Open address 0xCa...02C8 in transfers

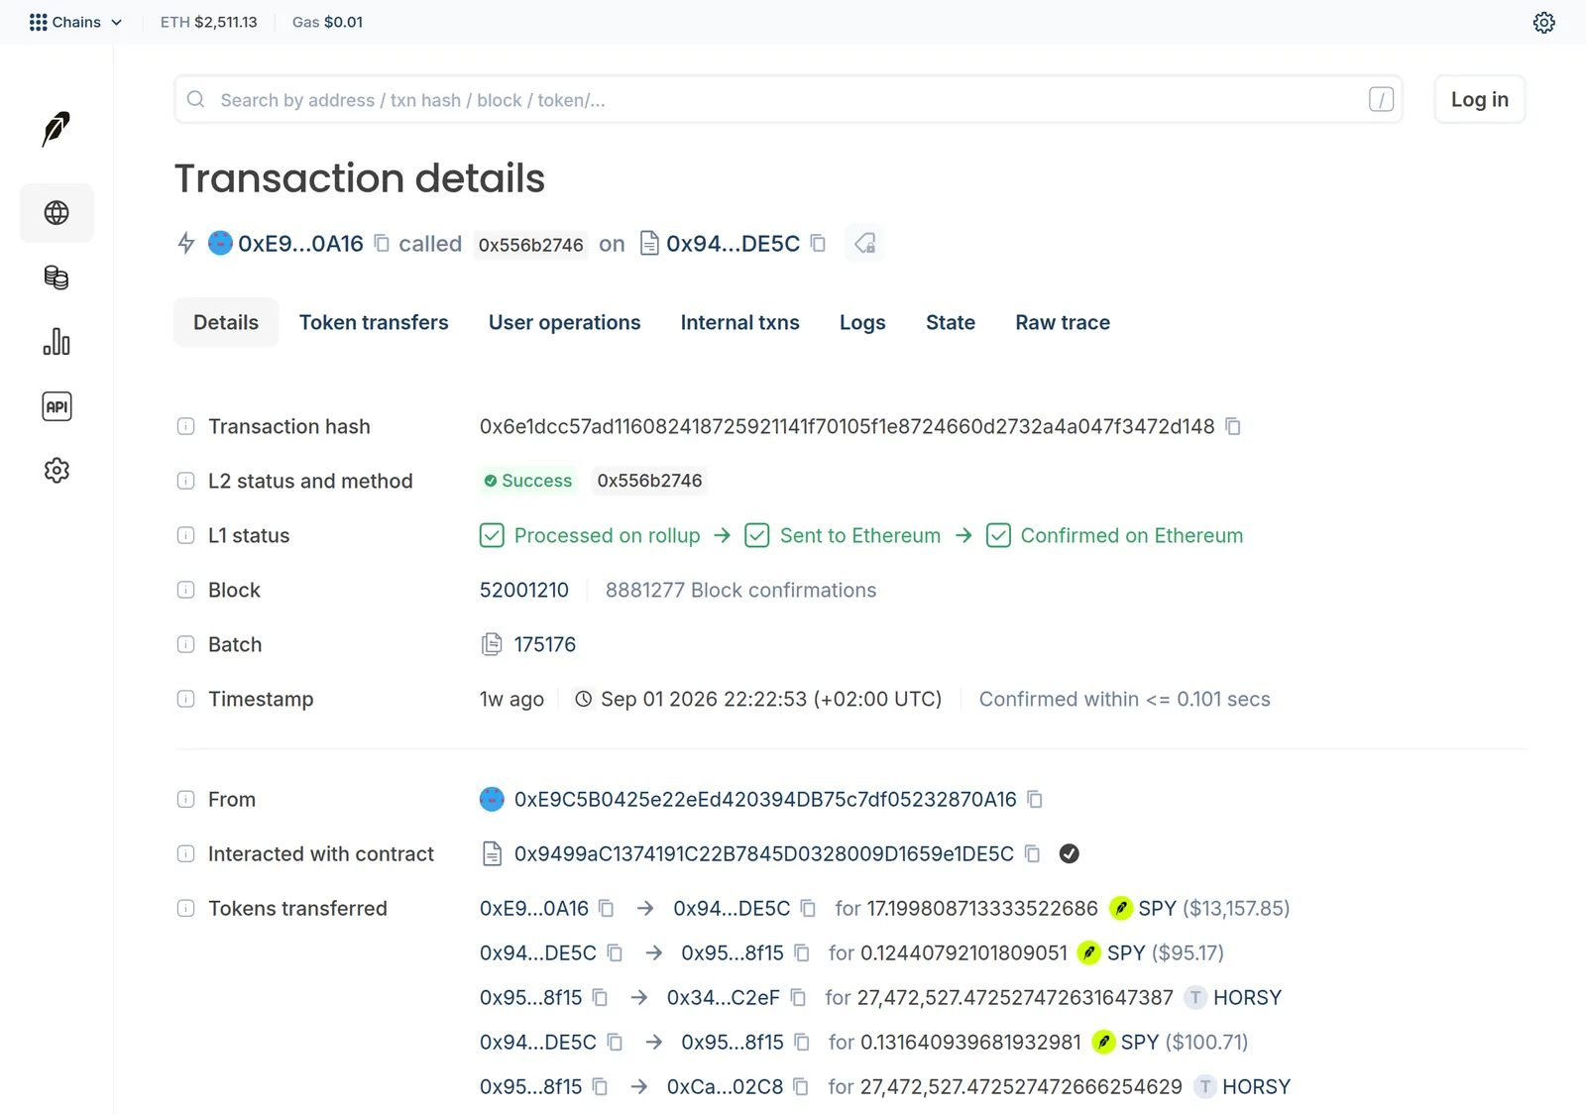point(725,1086)
